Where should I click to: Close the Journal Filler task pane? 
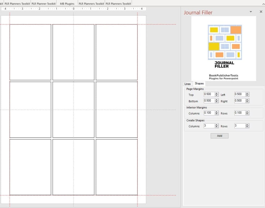(261, 12)
